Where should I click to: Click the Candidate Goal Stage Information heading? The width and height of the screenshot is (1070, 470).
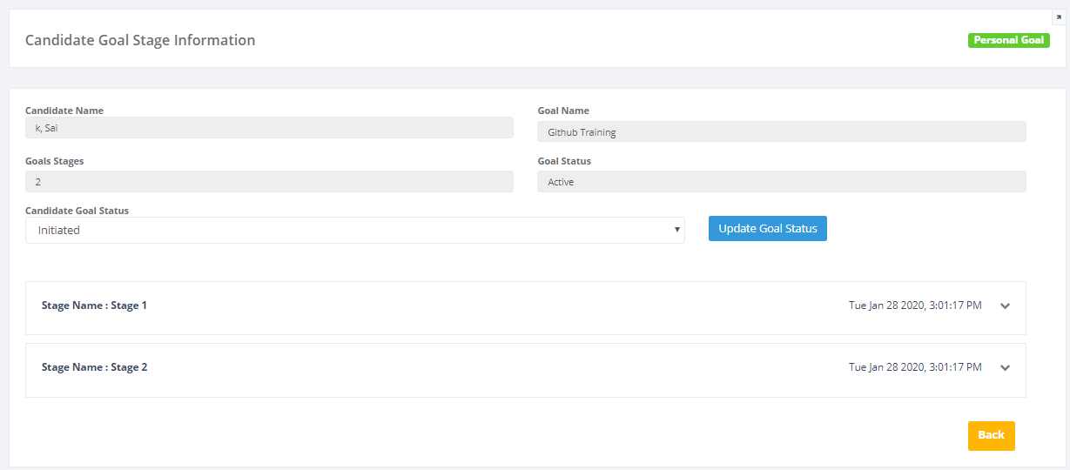[140, 40]
